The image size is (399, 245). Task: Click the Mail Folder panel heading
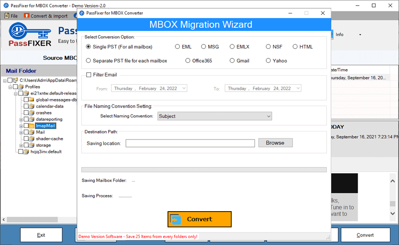[x=21, y=71]
